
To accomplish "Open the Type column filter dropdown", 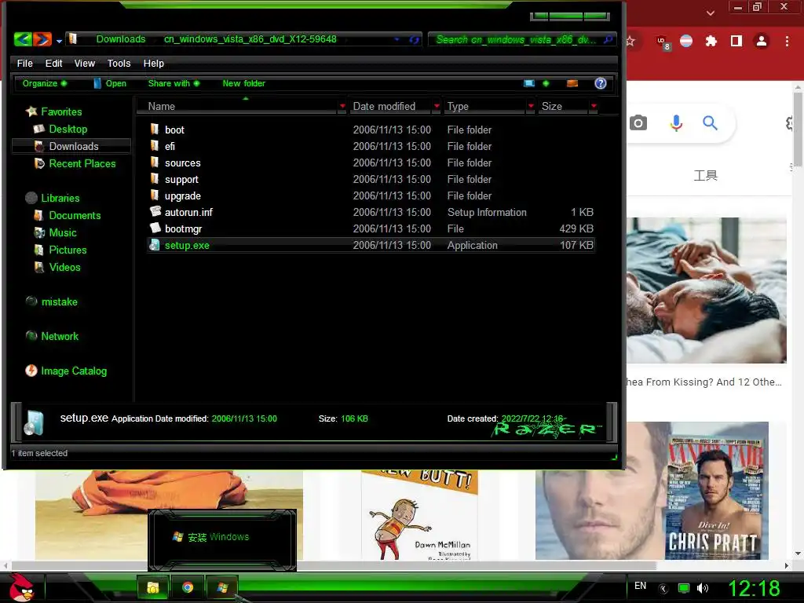I will click(531, 106).
